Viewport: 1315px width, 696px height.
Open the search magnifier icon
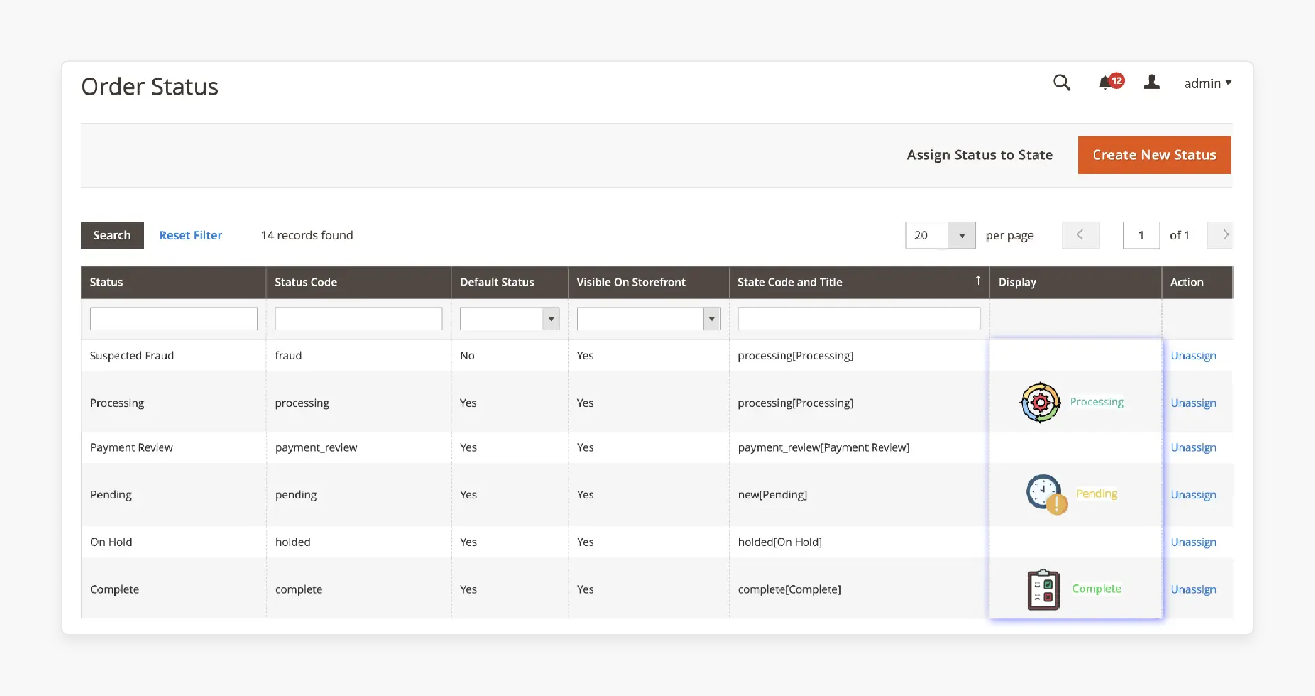1061,83
